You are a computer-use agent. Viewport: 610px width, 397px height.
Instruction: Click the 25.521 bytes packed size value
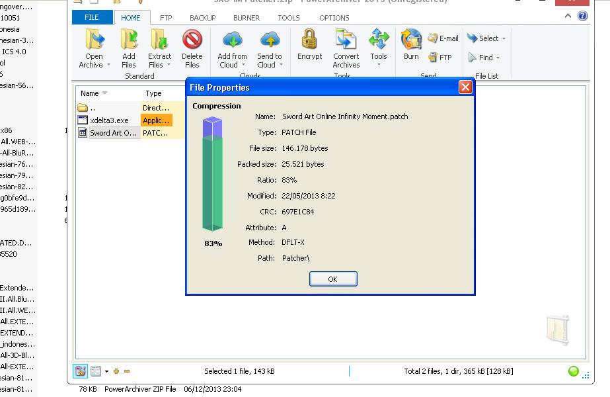coord(303,164)
